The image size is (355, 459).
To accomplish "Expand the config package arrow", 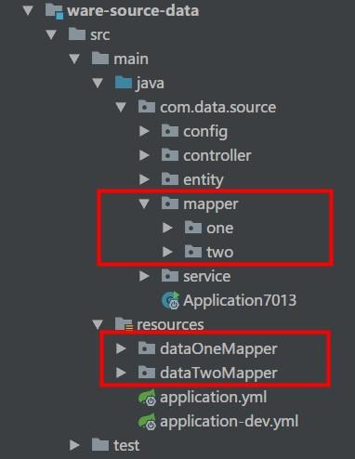I will (x=144, y=131).
